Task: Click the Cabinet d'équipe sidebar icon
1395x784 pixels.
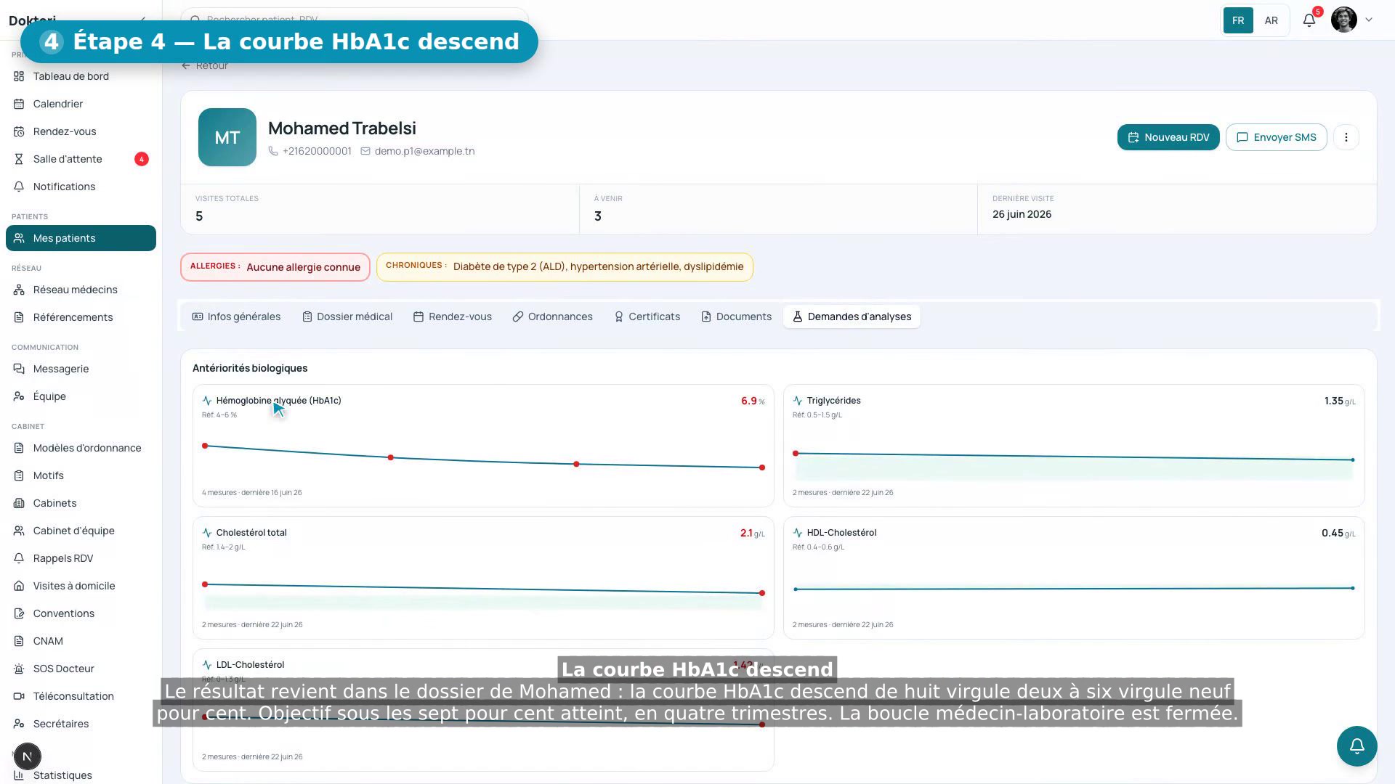Action: pos(19,531)
